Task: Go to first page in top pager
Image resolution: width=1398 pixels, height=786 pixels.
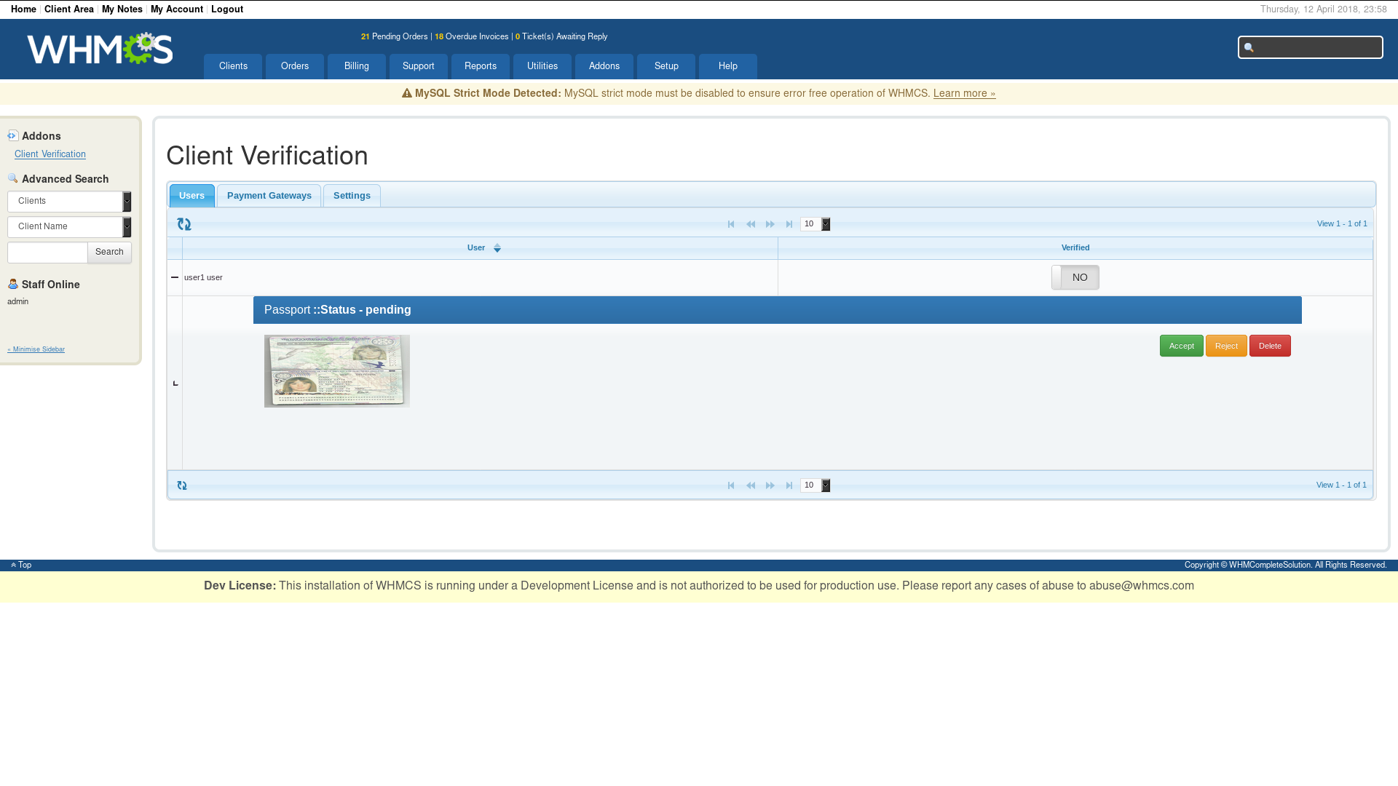Action: coord(731,224)
